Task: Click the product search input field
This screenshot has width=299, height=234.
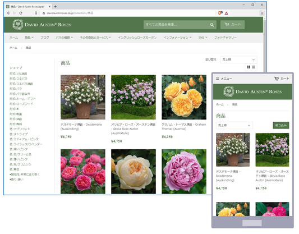Action: click(x=176, y=25)
